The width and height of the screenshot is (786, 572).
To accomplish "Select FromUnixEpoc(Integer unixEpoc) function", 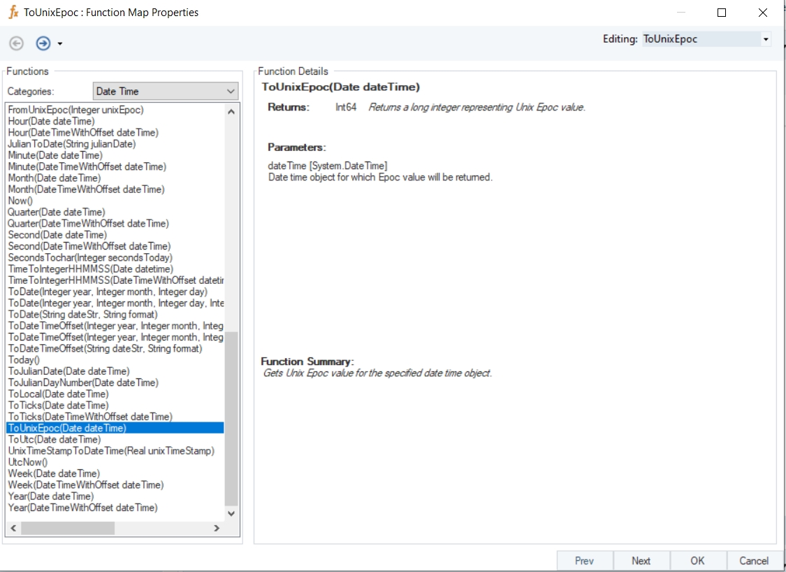I will click(x=75, y=110).
